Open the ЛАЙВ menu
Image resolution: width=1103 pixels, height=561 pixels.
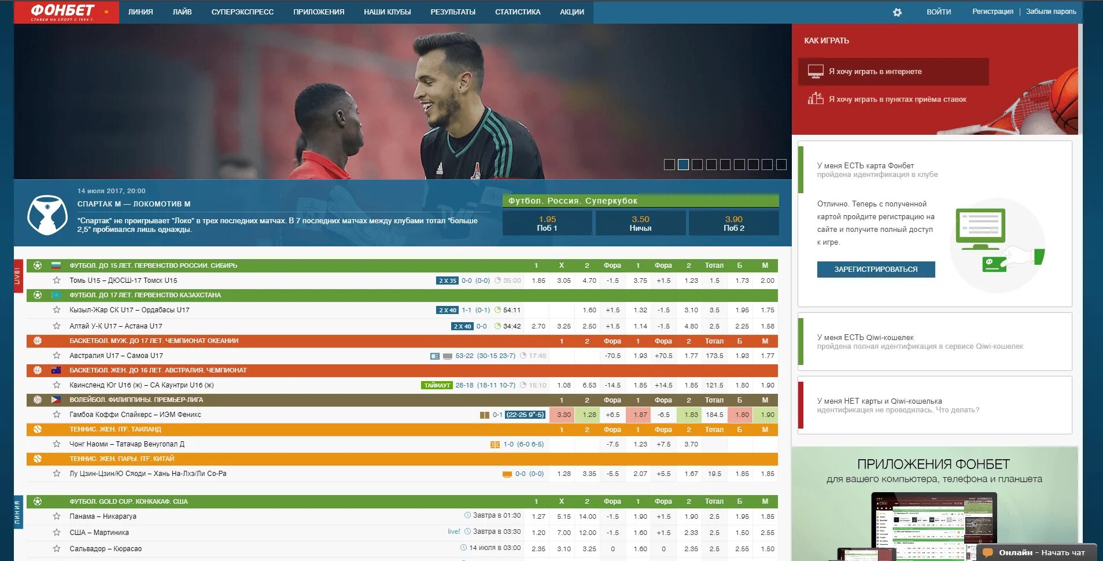click(x=182, y=12)
